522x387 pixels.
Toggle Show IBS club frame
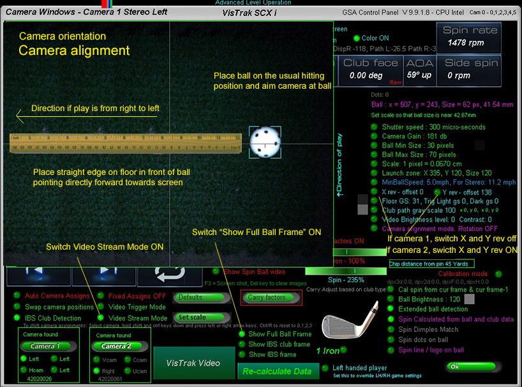[x=242, y=344]
